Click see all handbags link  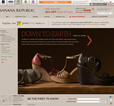point(6,41)
